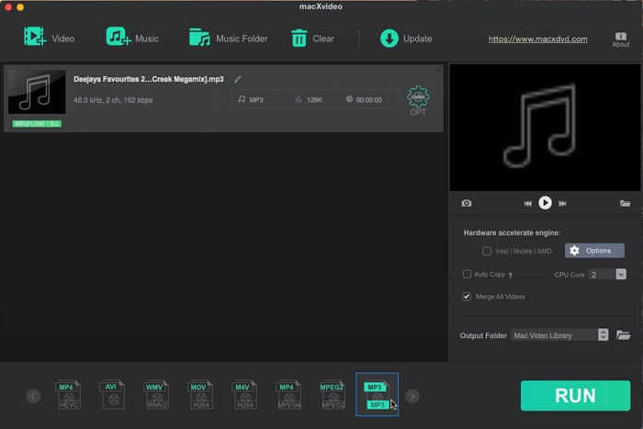Viewport: 643px width, 429px height.
Task: Select the Deejays Favourites audio thumbnail
Action: 37,92
